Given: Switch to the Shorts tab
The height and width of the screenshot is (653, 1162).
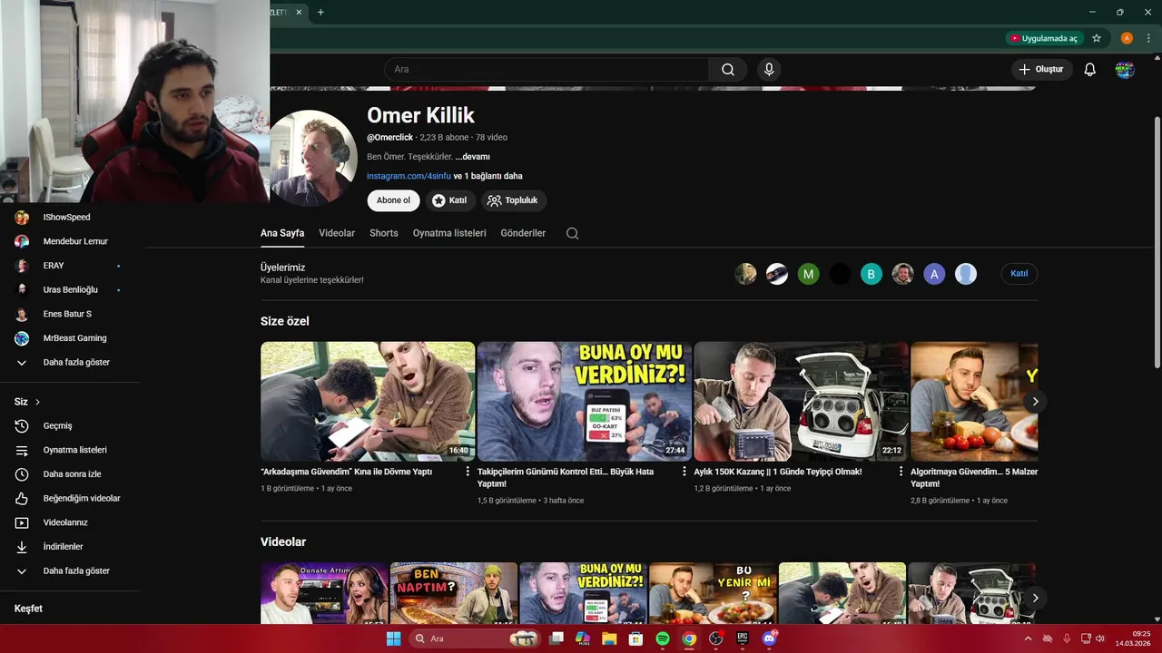Looking at the screenshot, I should [384, 233].
